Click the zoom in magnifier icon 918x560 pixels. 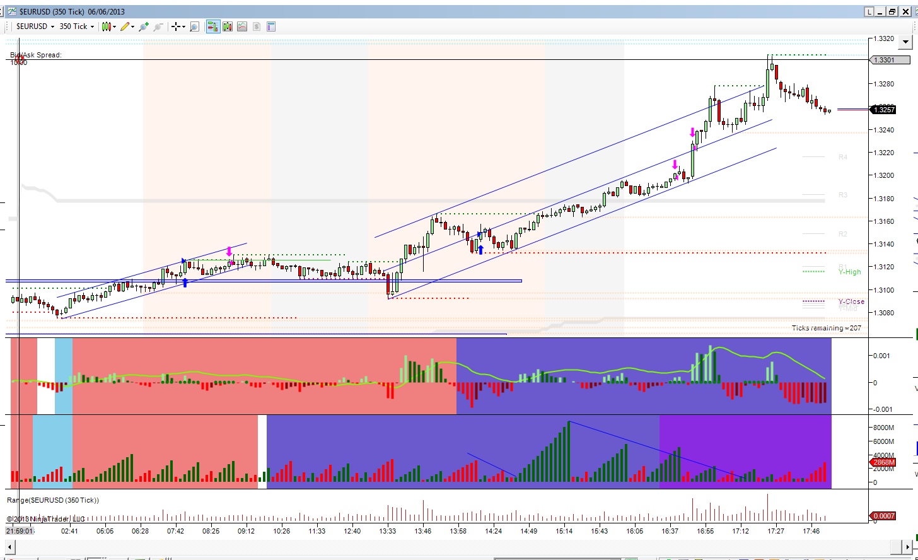(144, 26)
